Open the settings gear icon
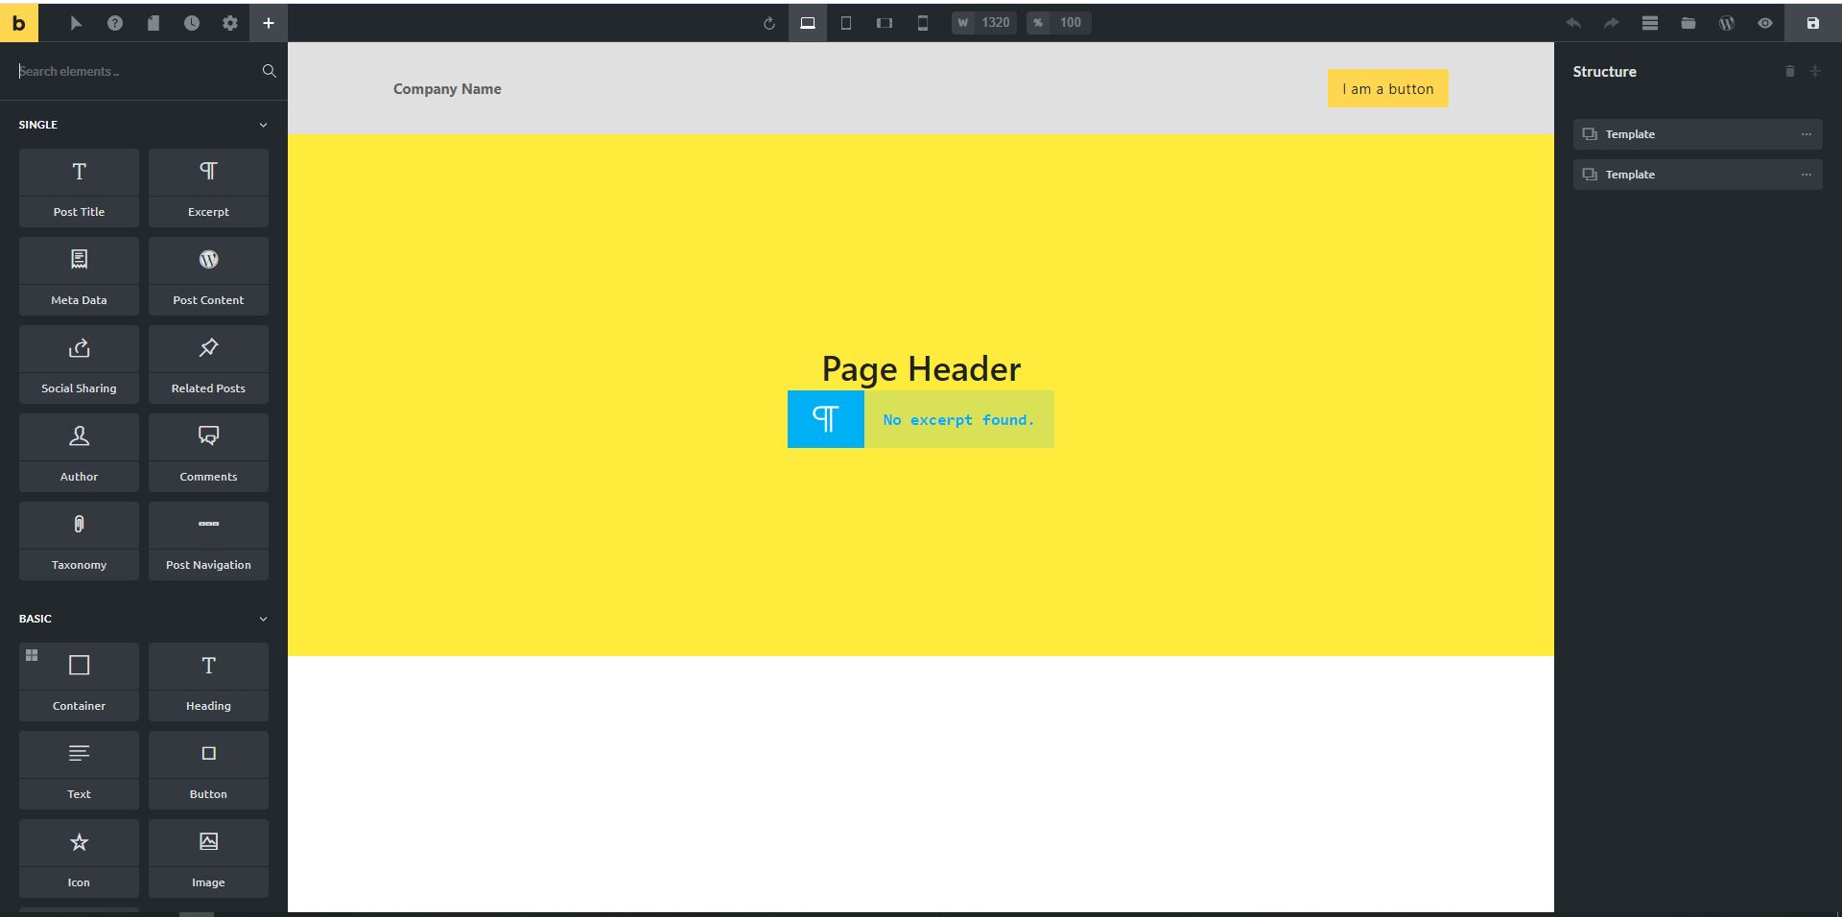Screen dimensions: 1842x917 coord(230,23)
